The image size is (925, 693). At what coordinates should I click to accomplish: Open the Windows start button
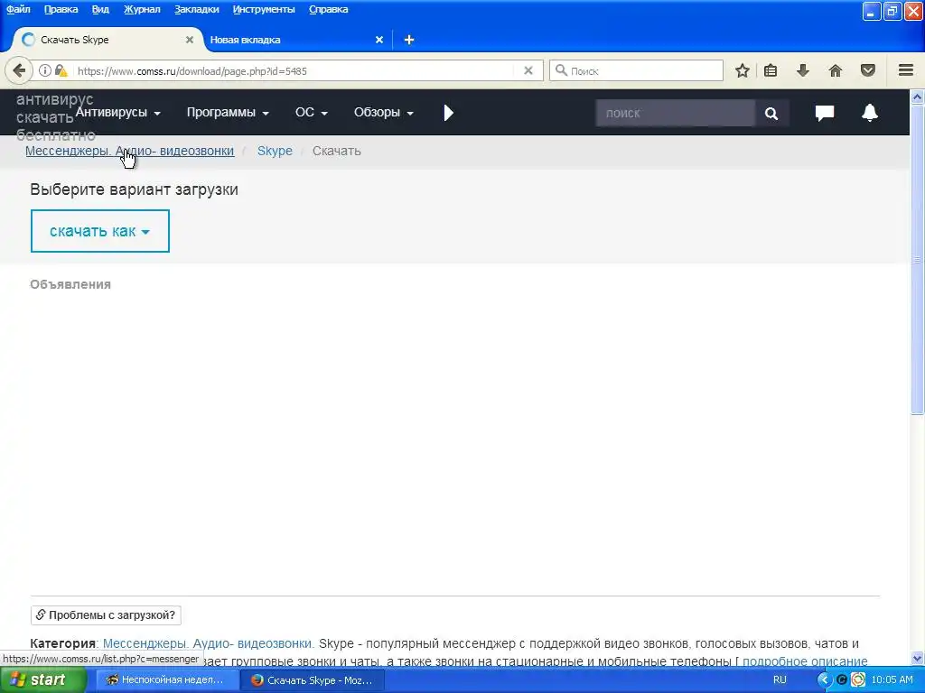click(42, 679)
